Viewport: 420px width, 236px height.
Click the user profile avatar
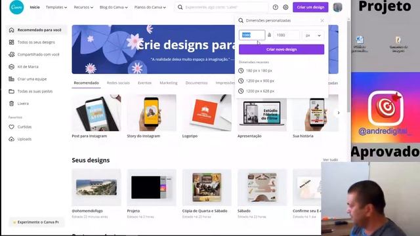pyautogui.click(x=337, y=7)
